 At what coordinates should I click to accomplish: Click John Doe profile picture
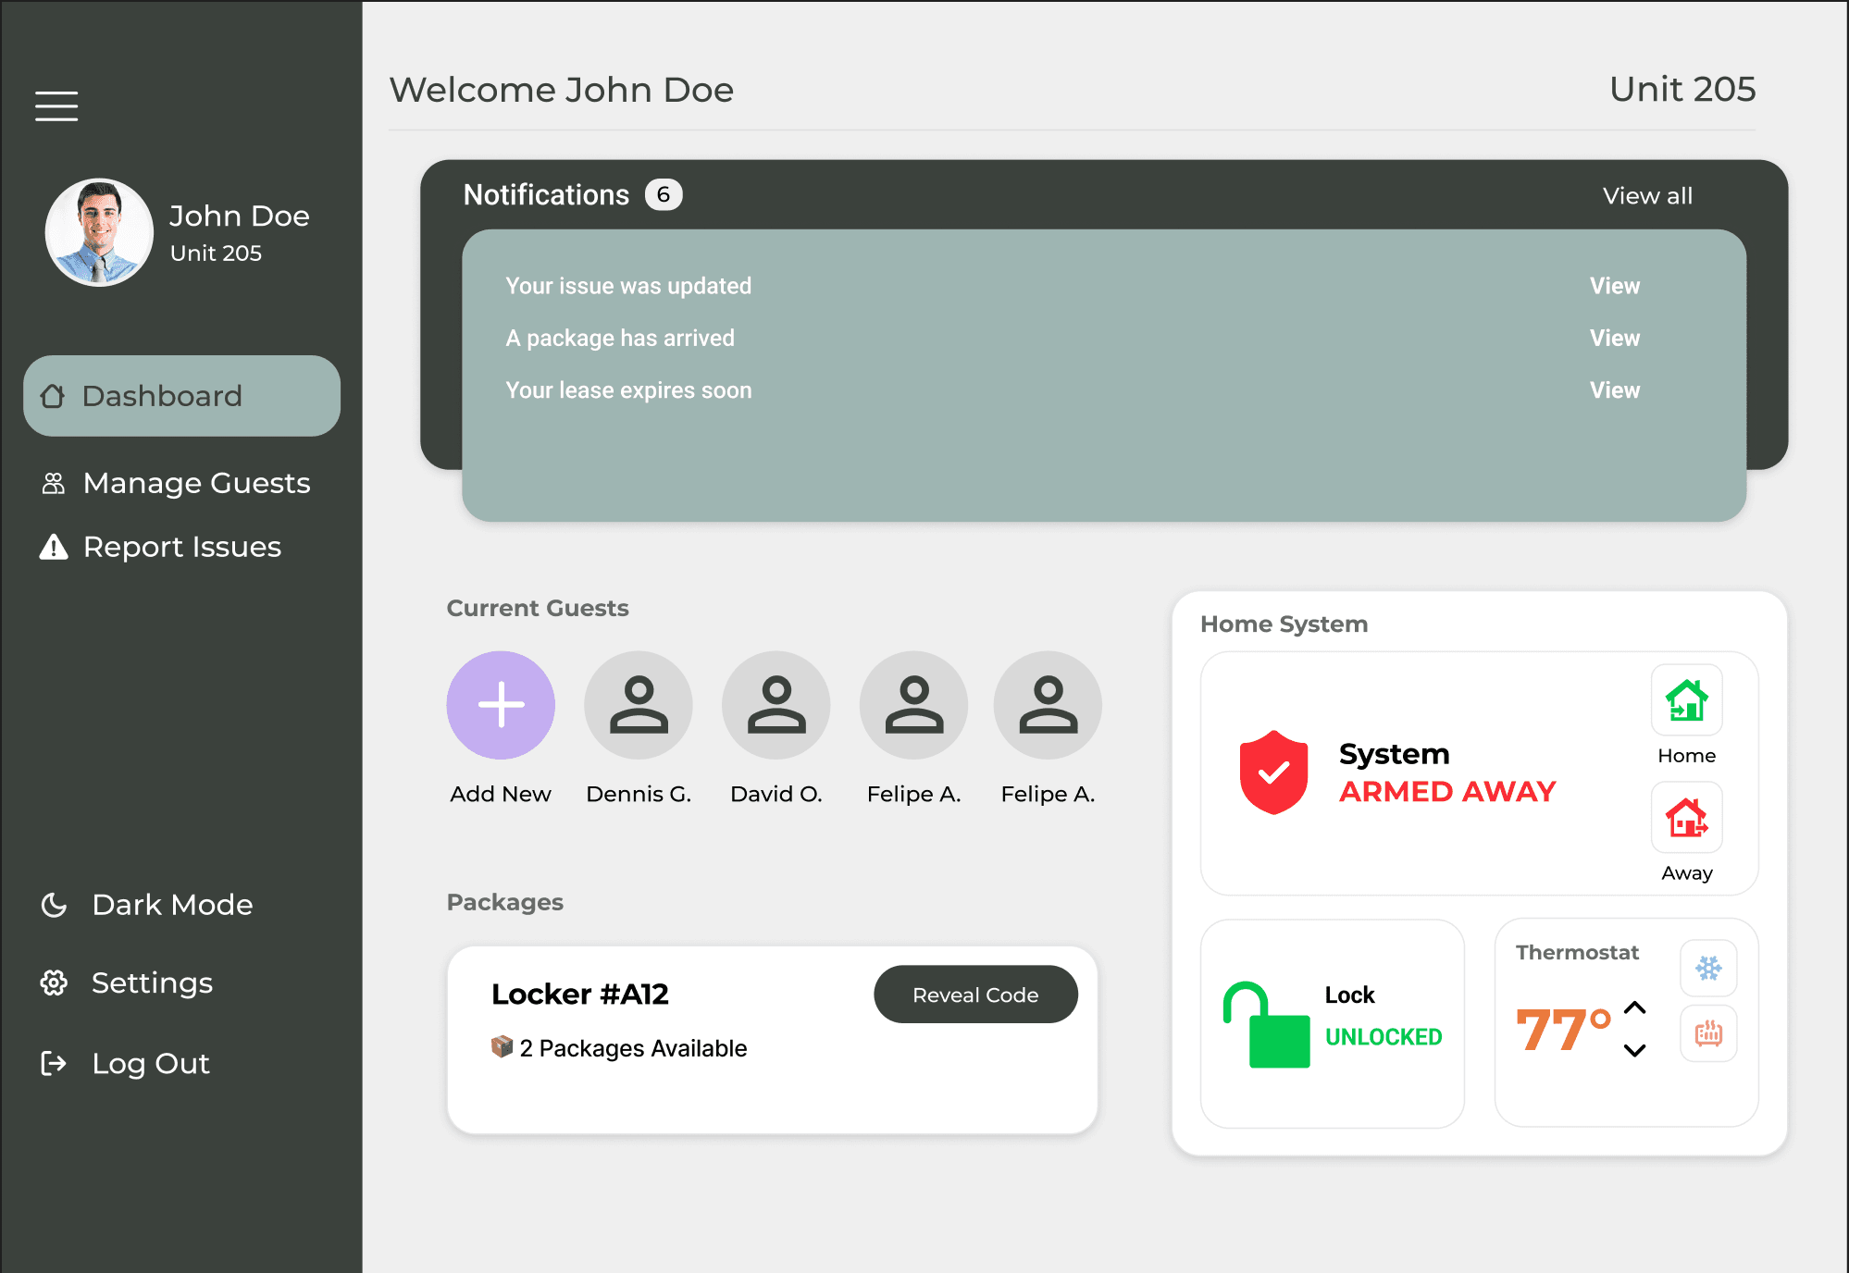pyautogui.click(x=99, y=232)
